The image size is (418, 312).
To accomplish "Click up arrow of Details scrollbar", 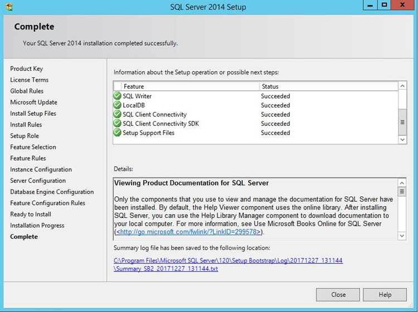I will [402, 183].
